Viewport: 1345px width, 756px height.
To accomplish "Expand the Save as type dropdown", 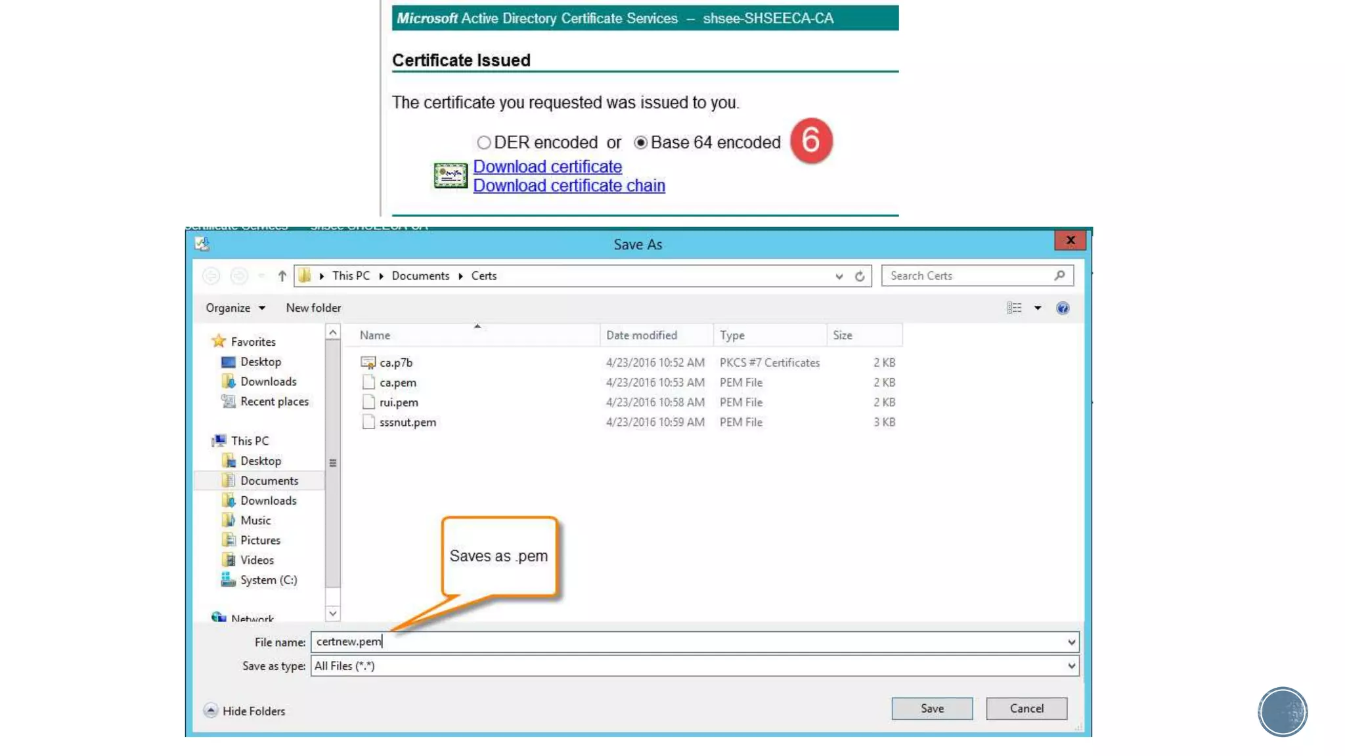I will pos(1071,667).
